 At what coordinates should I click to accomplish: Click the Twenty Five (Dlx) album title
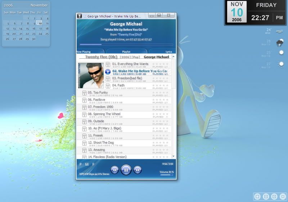pos(101,57)
